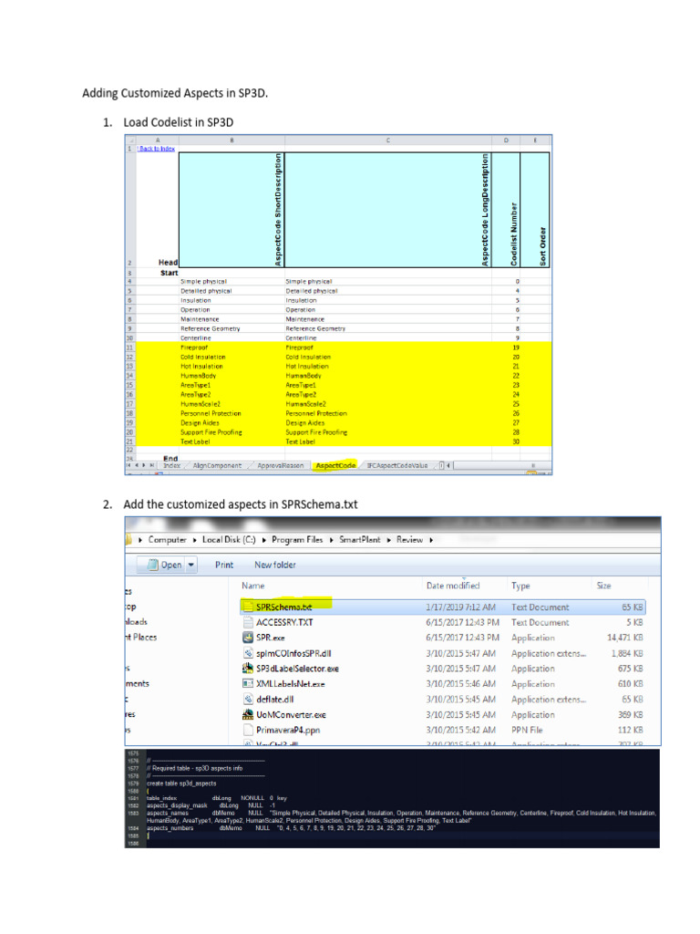Follow the Back to Index link
Image resolution: width=700 pixels, height=934 pixels.
(x=156, y=148)
